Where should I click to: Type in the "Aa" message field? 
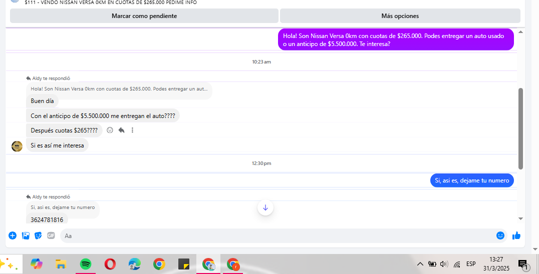pyautogui.click(x=276, y=235)
